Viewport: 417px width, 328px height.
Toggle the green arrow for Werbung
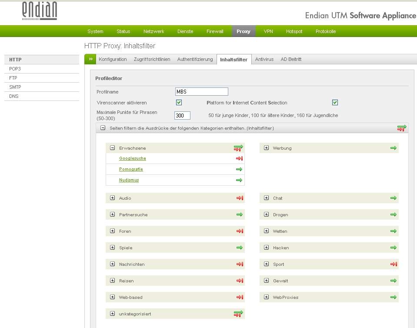394,148
